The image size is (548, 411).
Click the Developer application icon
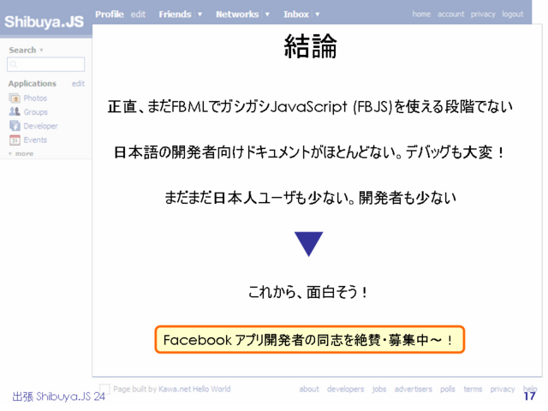[15, 126]
